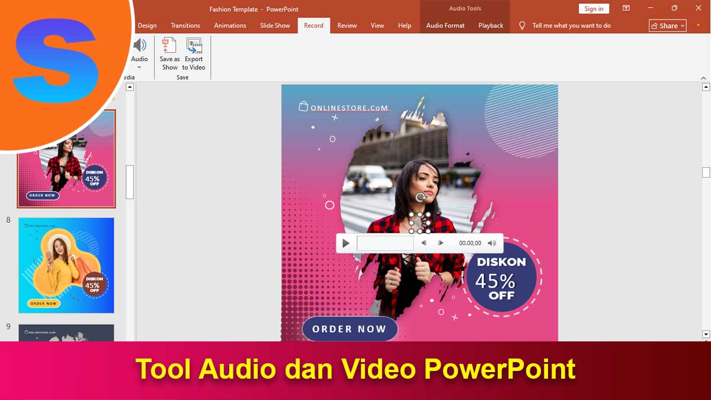711x400 pixels.
Task: Click the DISKON 45% OFF circle badge
Action: click(501, 278)
